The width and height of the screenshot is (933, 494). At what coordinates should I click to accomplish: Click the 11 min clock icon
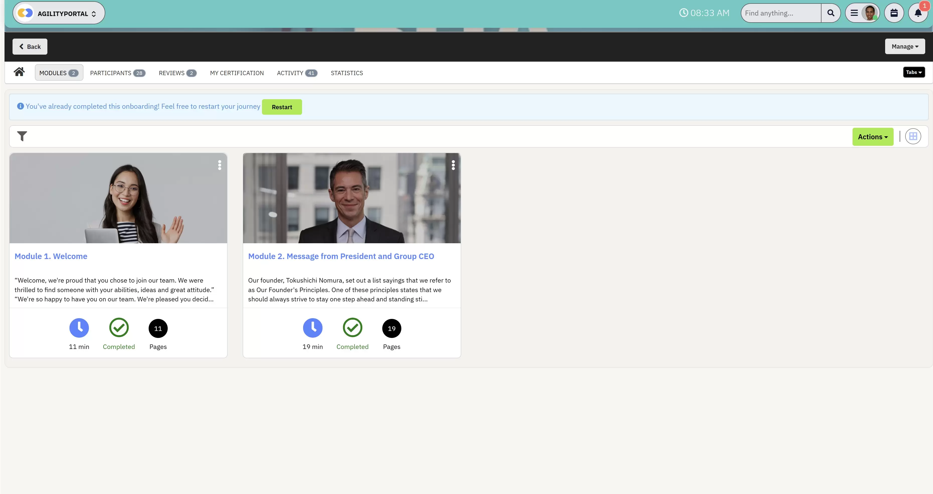(79, 328)
